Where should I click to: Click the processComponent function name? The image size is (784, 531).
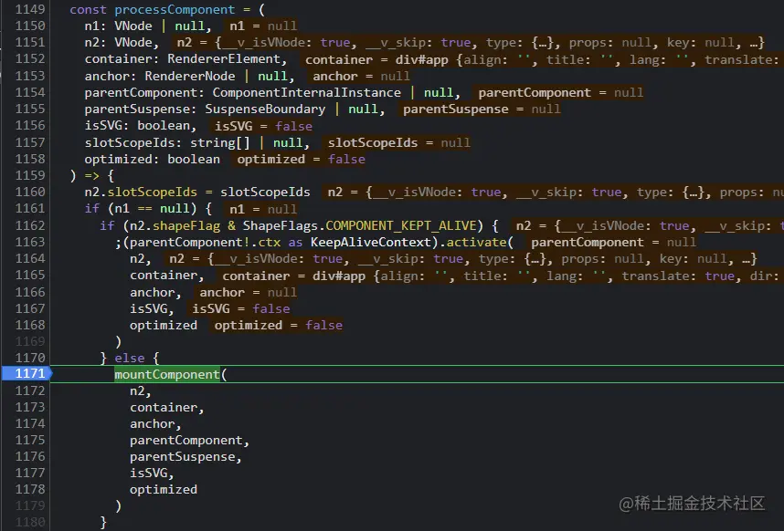tap(175, 9)
